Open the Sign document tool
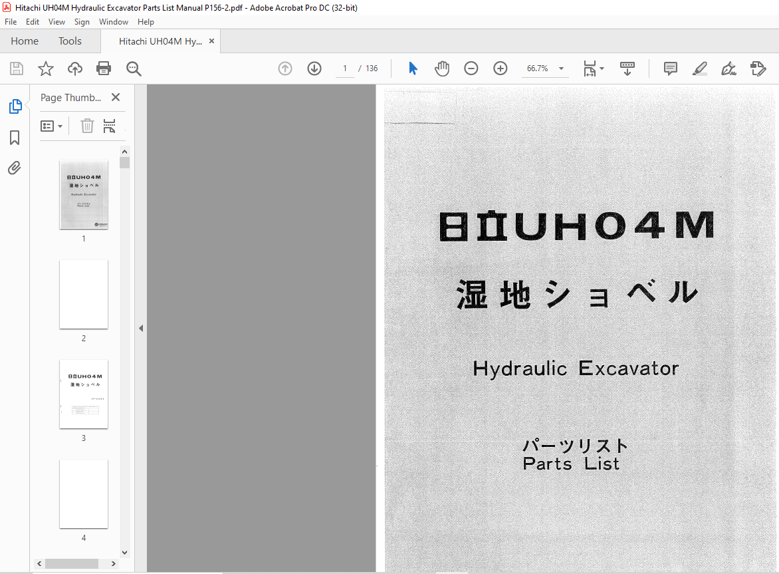The image size is (779, 574). 729,69
